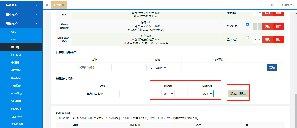Image resolution: width=297 pixels, height=128 pixels.
Task: Open the TCP+UDP protocol dropdown
Action: coord(157,68)
